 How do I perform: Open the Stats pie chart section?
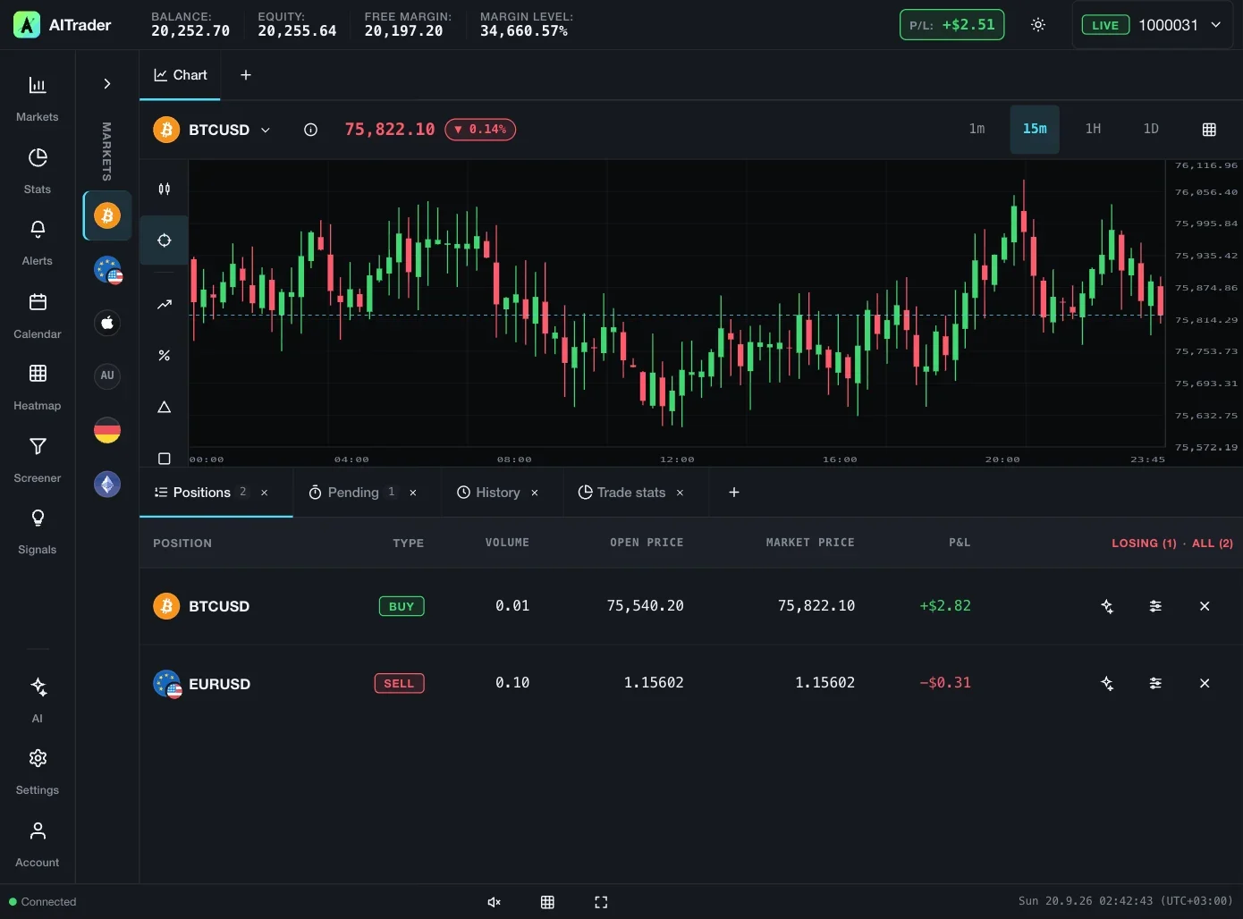click(x=38, y=171)
